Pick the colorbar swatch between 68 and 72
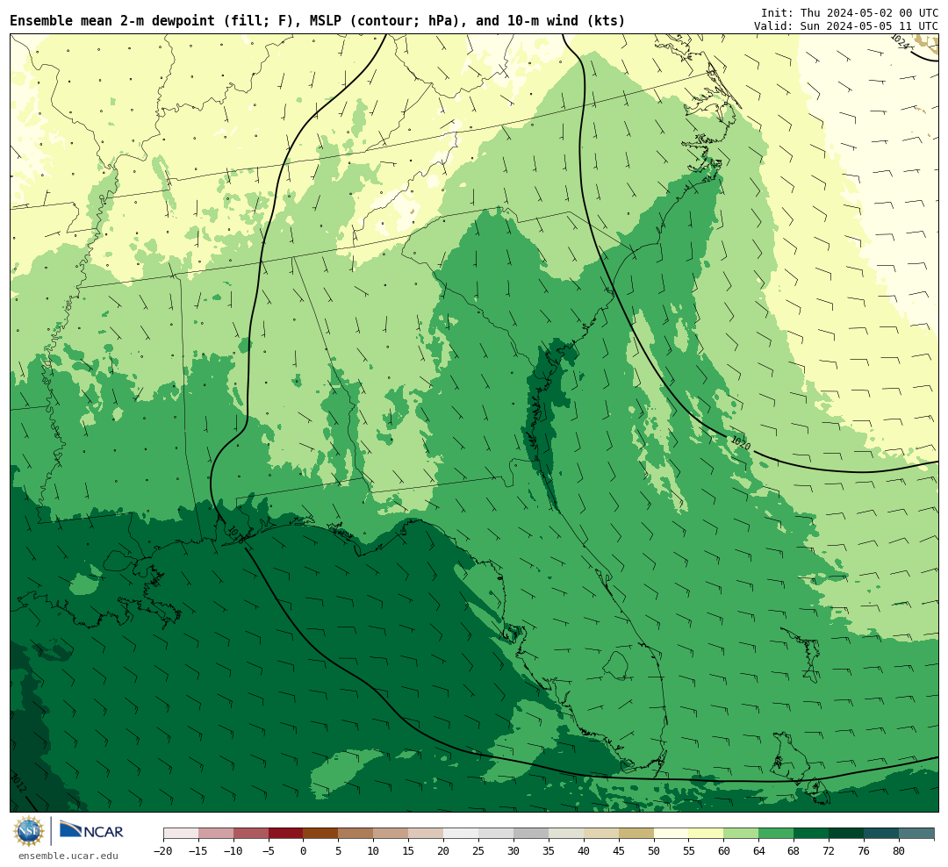This screenshot has height=867, width=948. (x=812, y=834)
